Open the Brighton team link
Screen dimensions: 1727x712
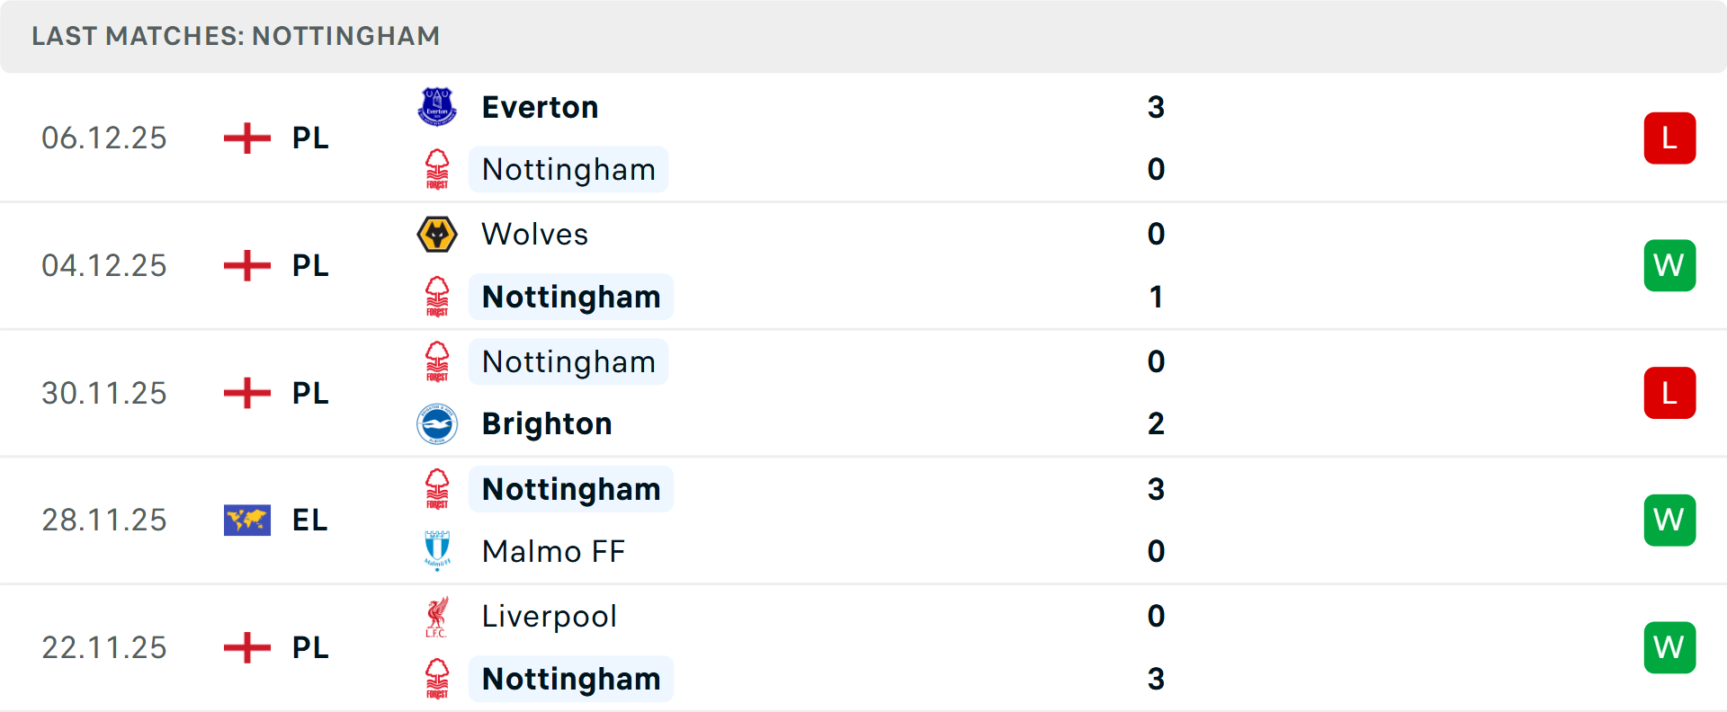pos(547,423)
